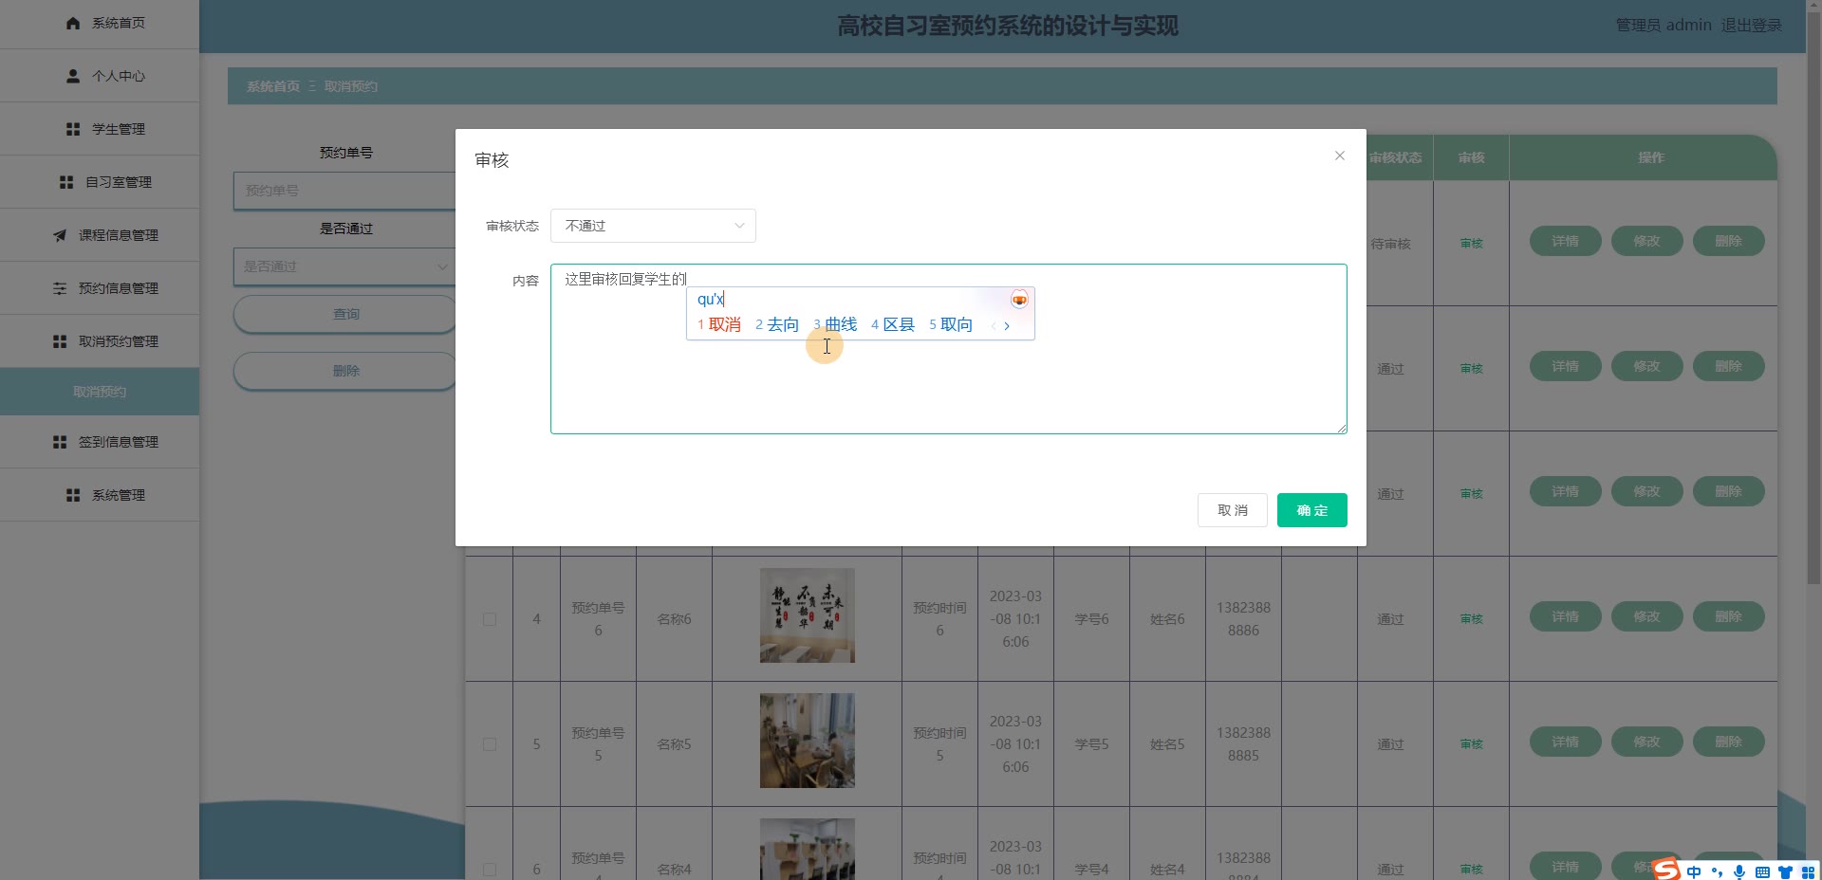Choose IME candidate 5 取向
The image size is (1822, 880).
click(951, 325)
